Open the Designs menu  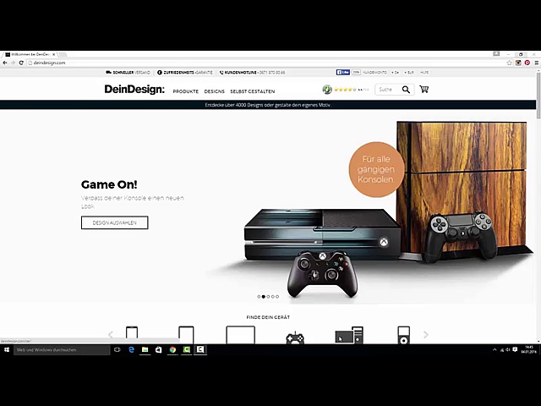pyautogui.click(x=214, y=91)
